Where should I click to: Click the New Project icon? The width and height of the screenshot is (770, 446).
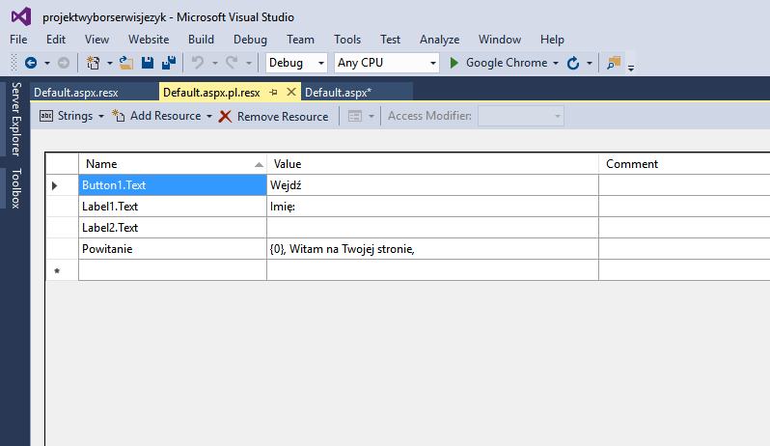[x=93, y=63]
